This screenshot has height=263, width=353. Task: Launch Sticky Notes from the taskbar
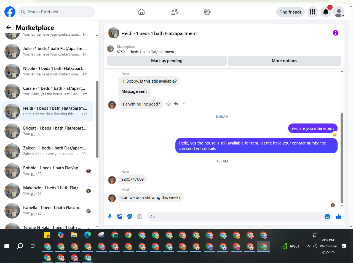click(47, 235)
